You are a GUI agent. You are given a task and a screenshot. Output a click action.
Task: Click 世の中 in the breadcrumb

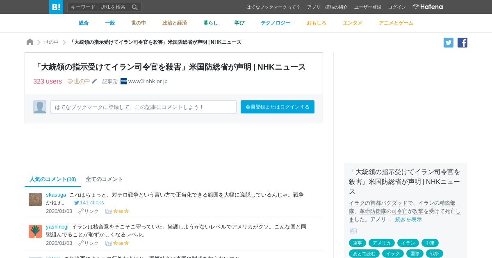tap(51, 42)
